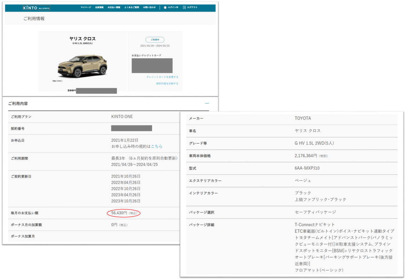
Task: Click こちら link for application terms
Action: pyautogui.click(x=157, y=146)
